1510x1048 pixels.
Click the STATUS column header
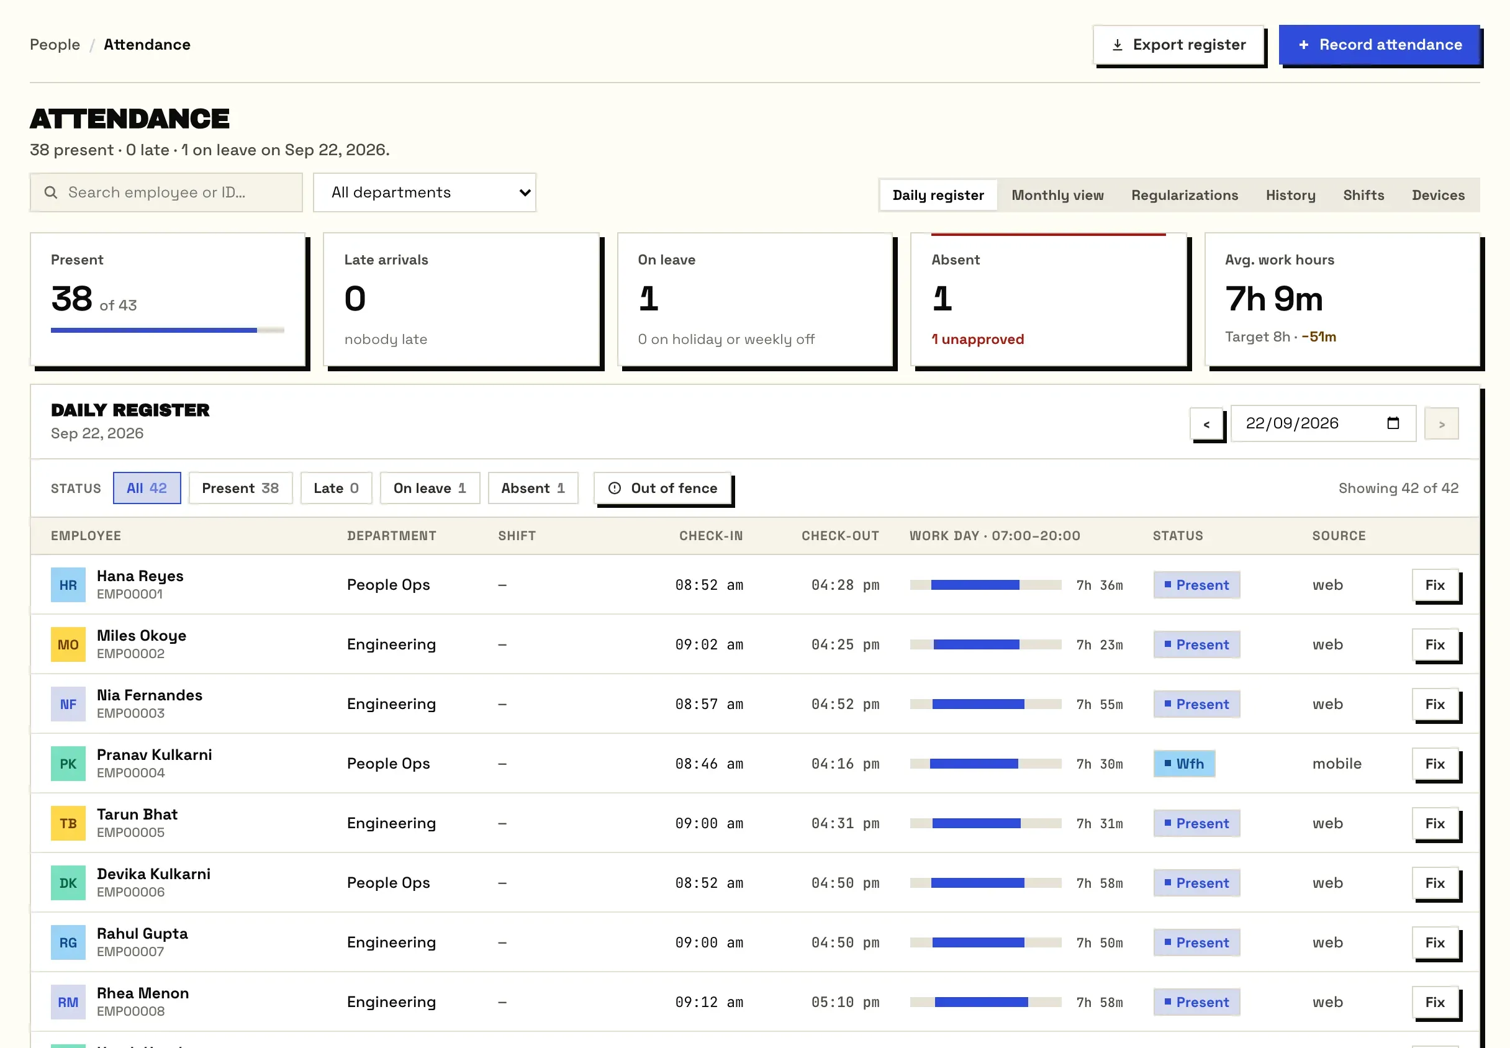click(x=1178, y=536)
